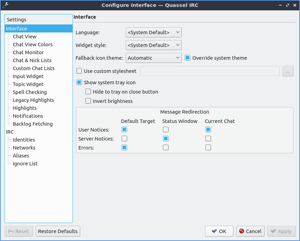
Task: Disable Override system theme checkbox
Action: [188, 58]
